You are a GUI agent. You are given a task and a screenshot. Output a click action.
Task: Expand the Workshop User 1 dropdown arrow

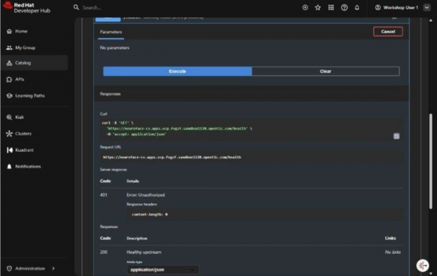coord(427,7)
